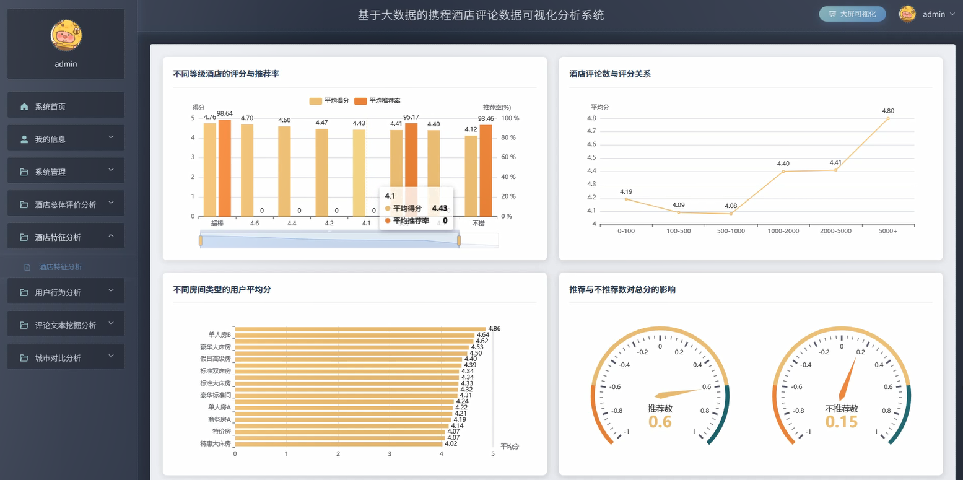Expand the 用户行为分析 chevron
The width and height of the screenshot is (963, 480).
click(111, 290)
